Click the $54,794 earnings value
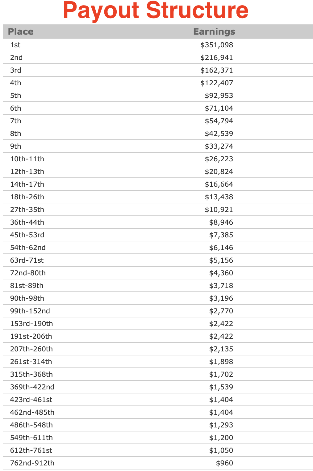This screenshot has width=313, height=471. [x=219, y=121]
